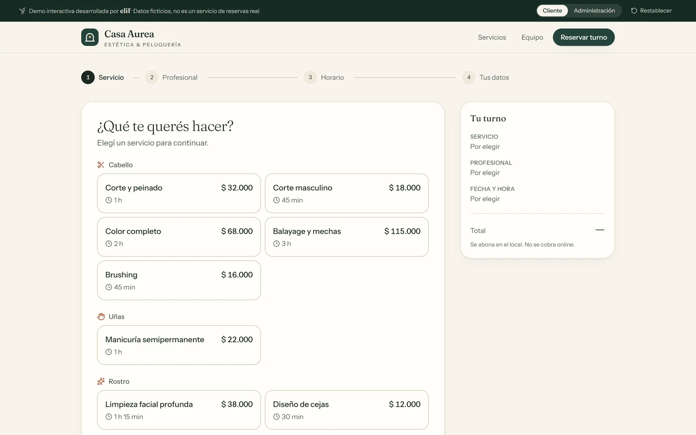Choose Balayage y mechas service card

click(x=347, y=237)
